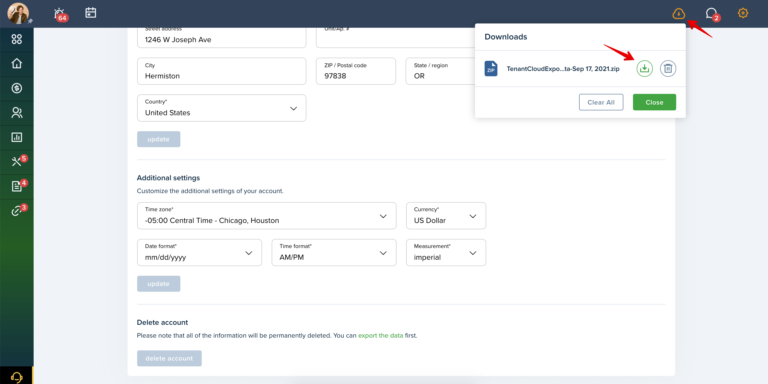Click the delete account button
The image size is (768, 384).
click(x=169, y=358)
